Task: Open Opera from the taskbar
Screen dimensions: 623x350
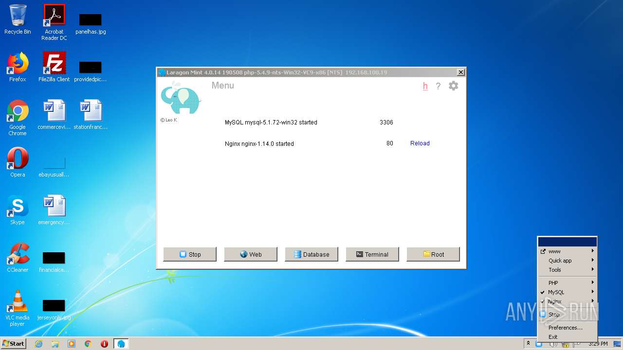Action: (x=104, y=344)
